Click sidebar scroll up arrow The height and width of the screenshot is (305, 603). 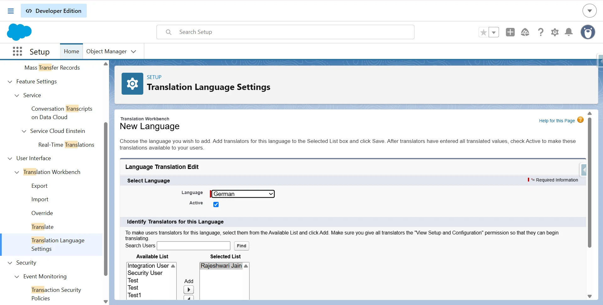point(106,64)
